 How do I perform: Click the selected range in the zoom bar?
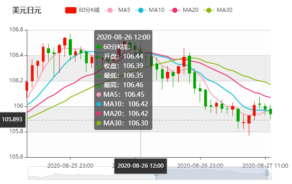[211, 173]
